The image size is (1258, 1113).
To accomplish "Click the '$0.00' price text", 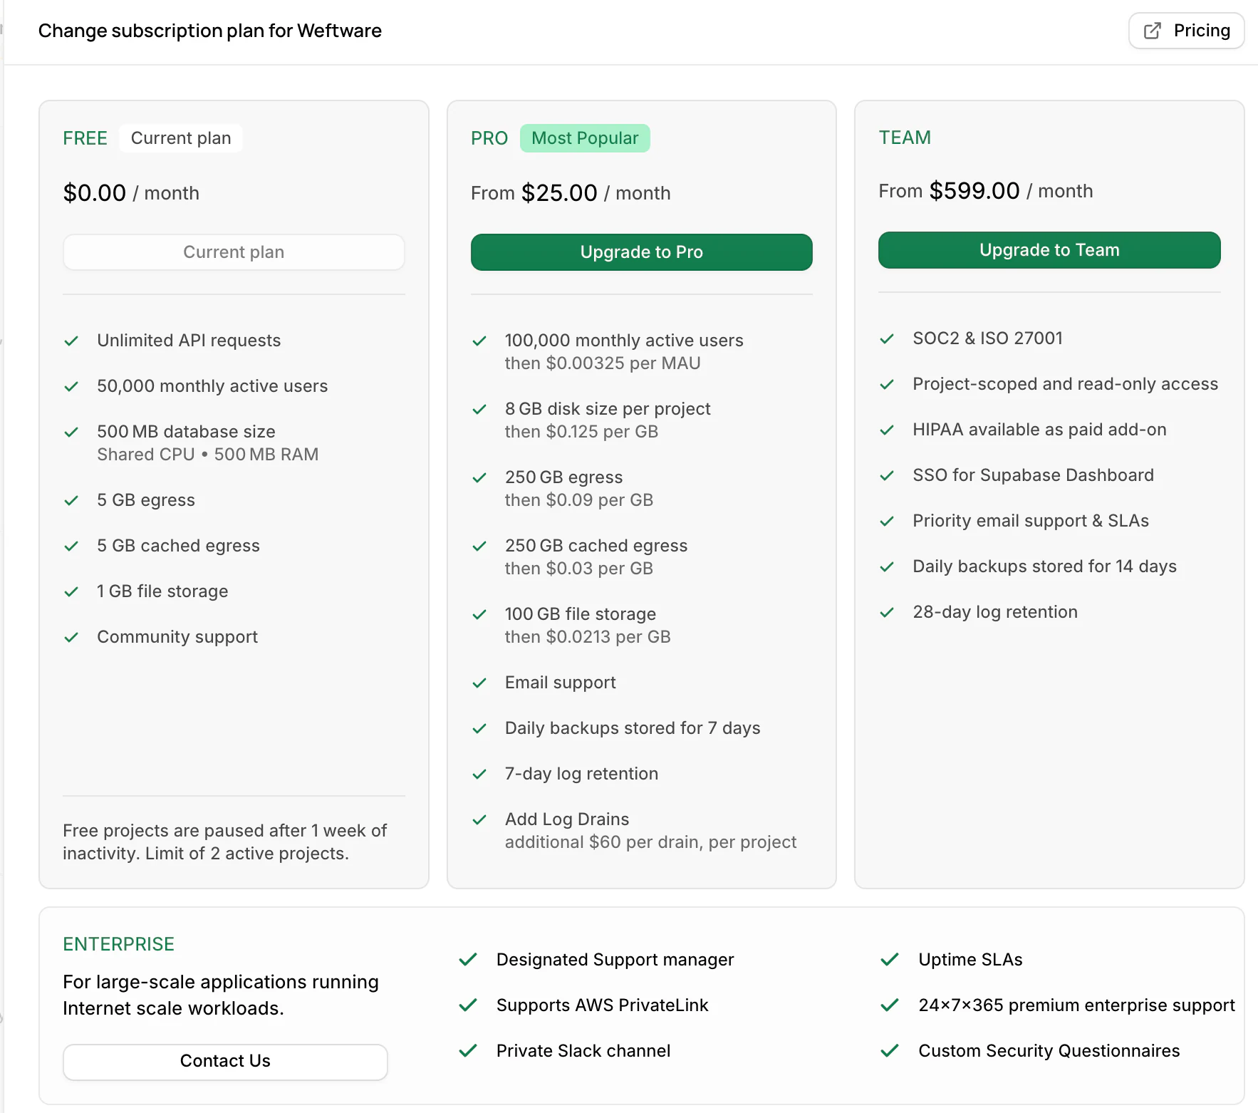I will pos(95,193).
